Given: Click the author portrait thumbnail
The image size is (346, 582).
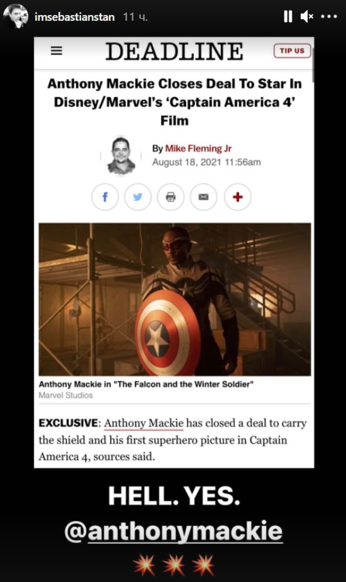Looking at the screenshot, I should [121, 156].
